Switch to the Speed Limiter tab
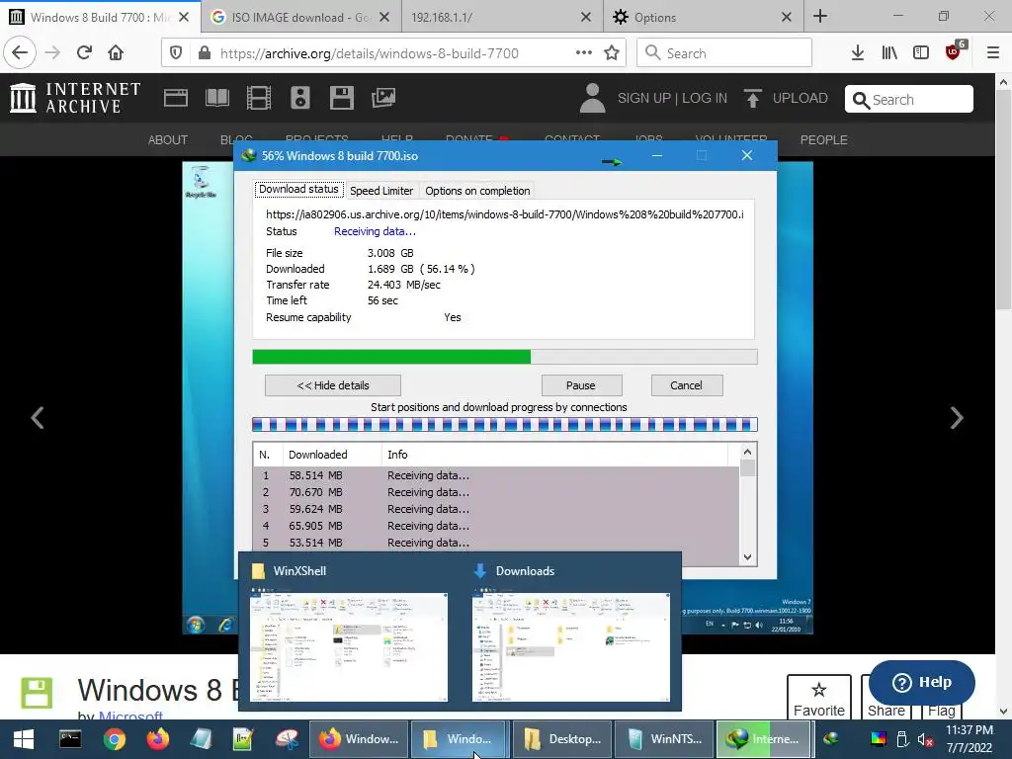 tap(381, 191)
